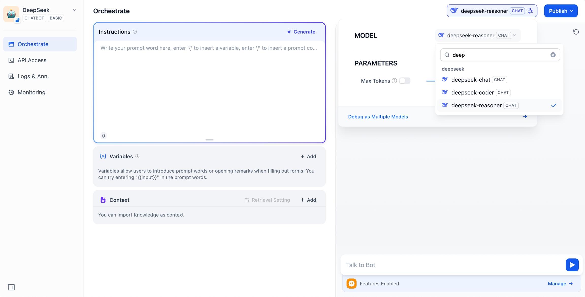Image resolution: width=585 pixels, height=297 pixels.
Task: Click the model parameter settings sliders icon
Action: [x=530, y=11]
